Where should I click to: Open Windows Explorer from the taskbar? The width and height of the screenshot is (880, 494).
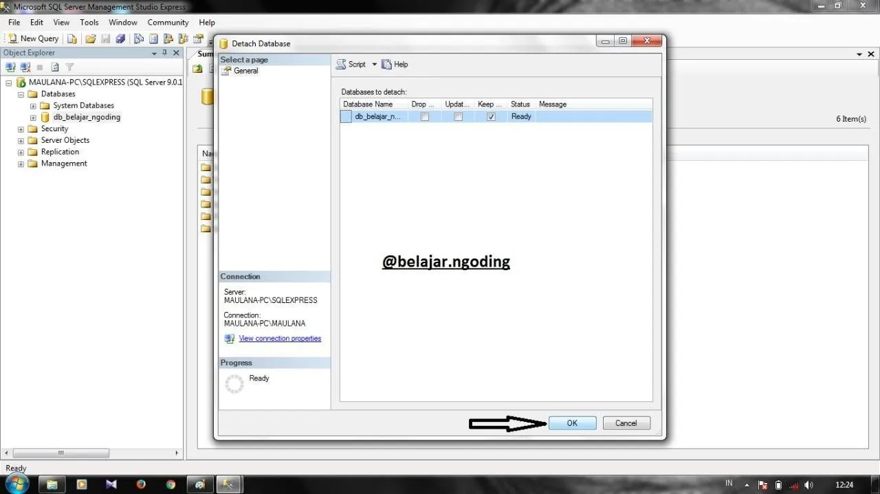pyautogui.click(x=52, y=484)
